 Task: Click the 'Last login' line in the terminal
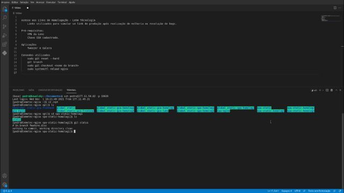pyautogui.click(x=51, y=99)
